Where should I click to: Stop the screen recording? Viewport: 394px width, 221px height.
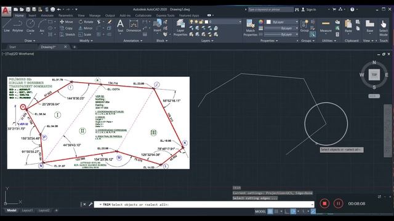click(x=324, y=203)
